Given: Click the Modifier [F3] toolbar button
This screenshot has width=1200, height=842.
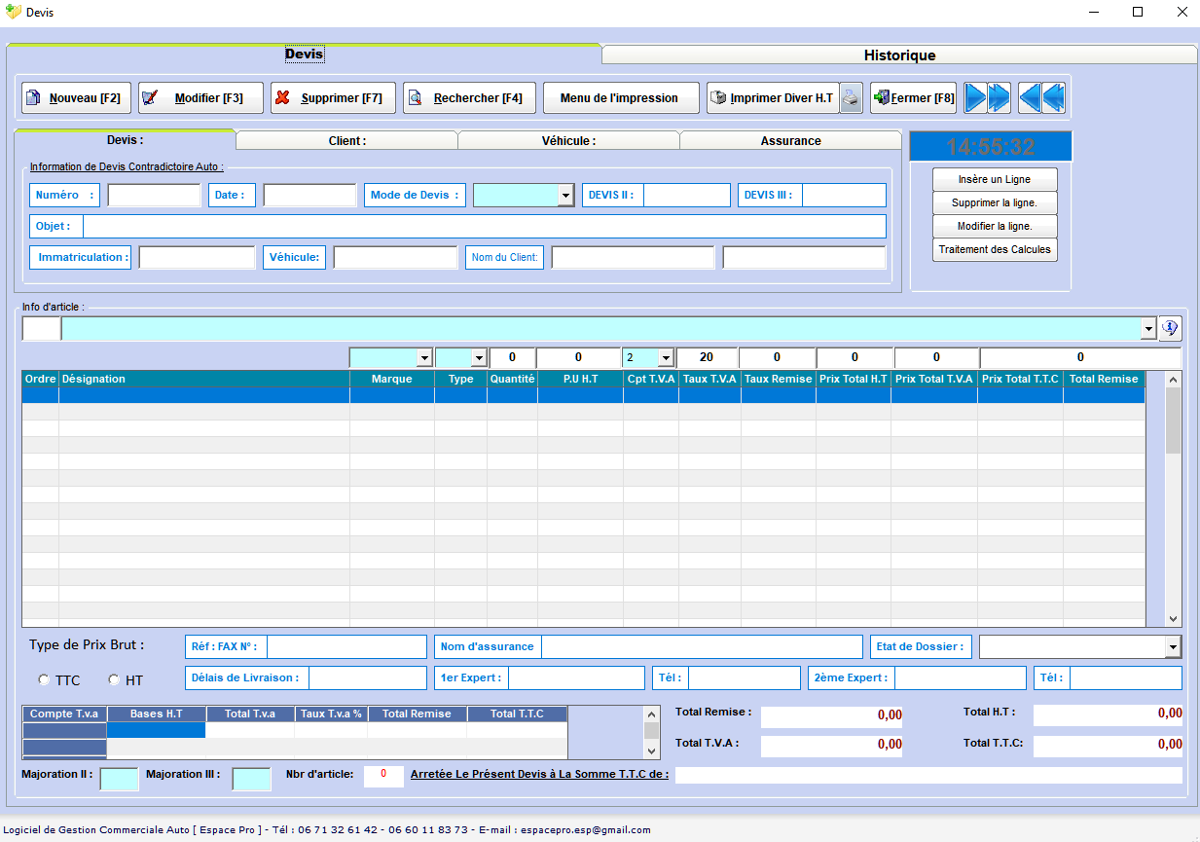Looking at the screenshot, I should point(200,98).
